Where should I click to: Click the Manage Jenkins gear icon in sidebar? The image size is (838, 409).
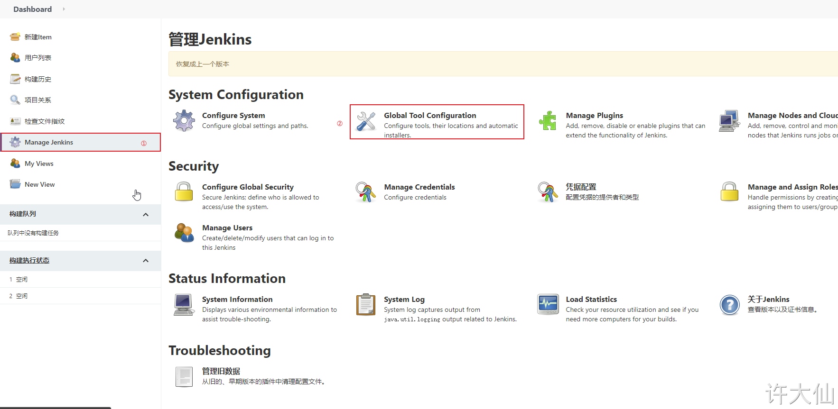[x=15, y=142]
